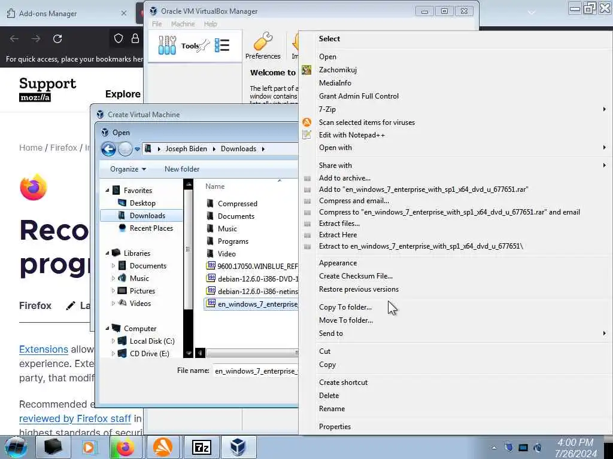Open the VirtualBox Machine menu
The height and width of the screenshot is (459, 613).
coord(183,24)
